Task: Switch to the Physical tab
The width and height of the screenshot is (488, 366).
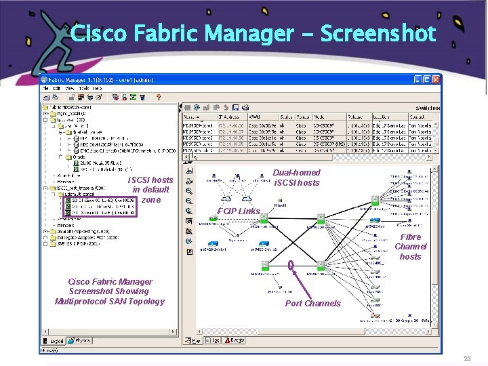Action: [x=79, y=341]
